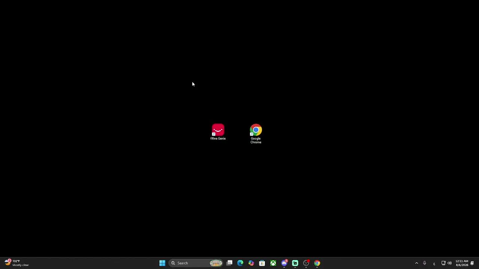
Task: Open the weather widget showing 102°F
Action: point(17,263)
